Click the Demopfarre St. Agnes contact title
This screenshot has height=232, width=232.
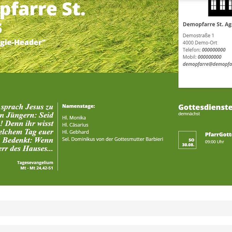point(207,24)
